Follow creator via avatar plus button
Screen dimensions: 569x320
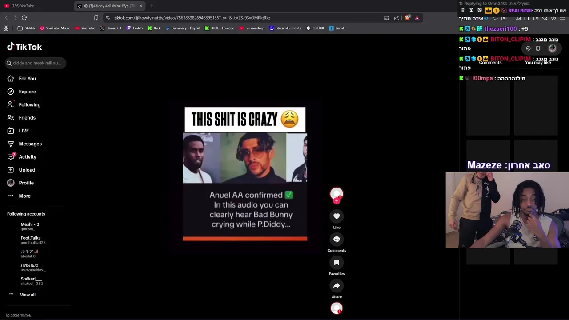(337, 201)
